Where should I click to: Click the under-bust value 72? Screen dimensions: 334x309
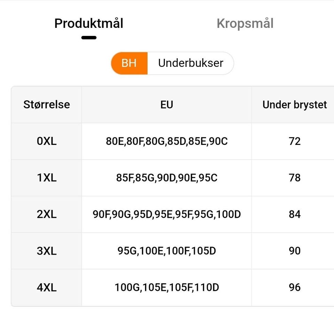[x=294, y=141]
